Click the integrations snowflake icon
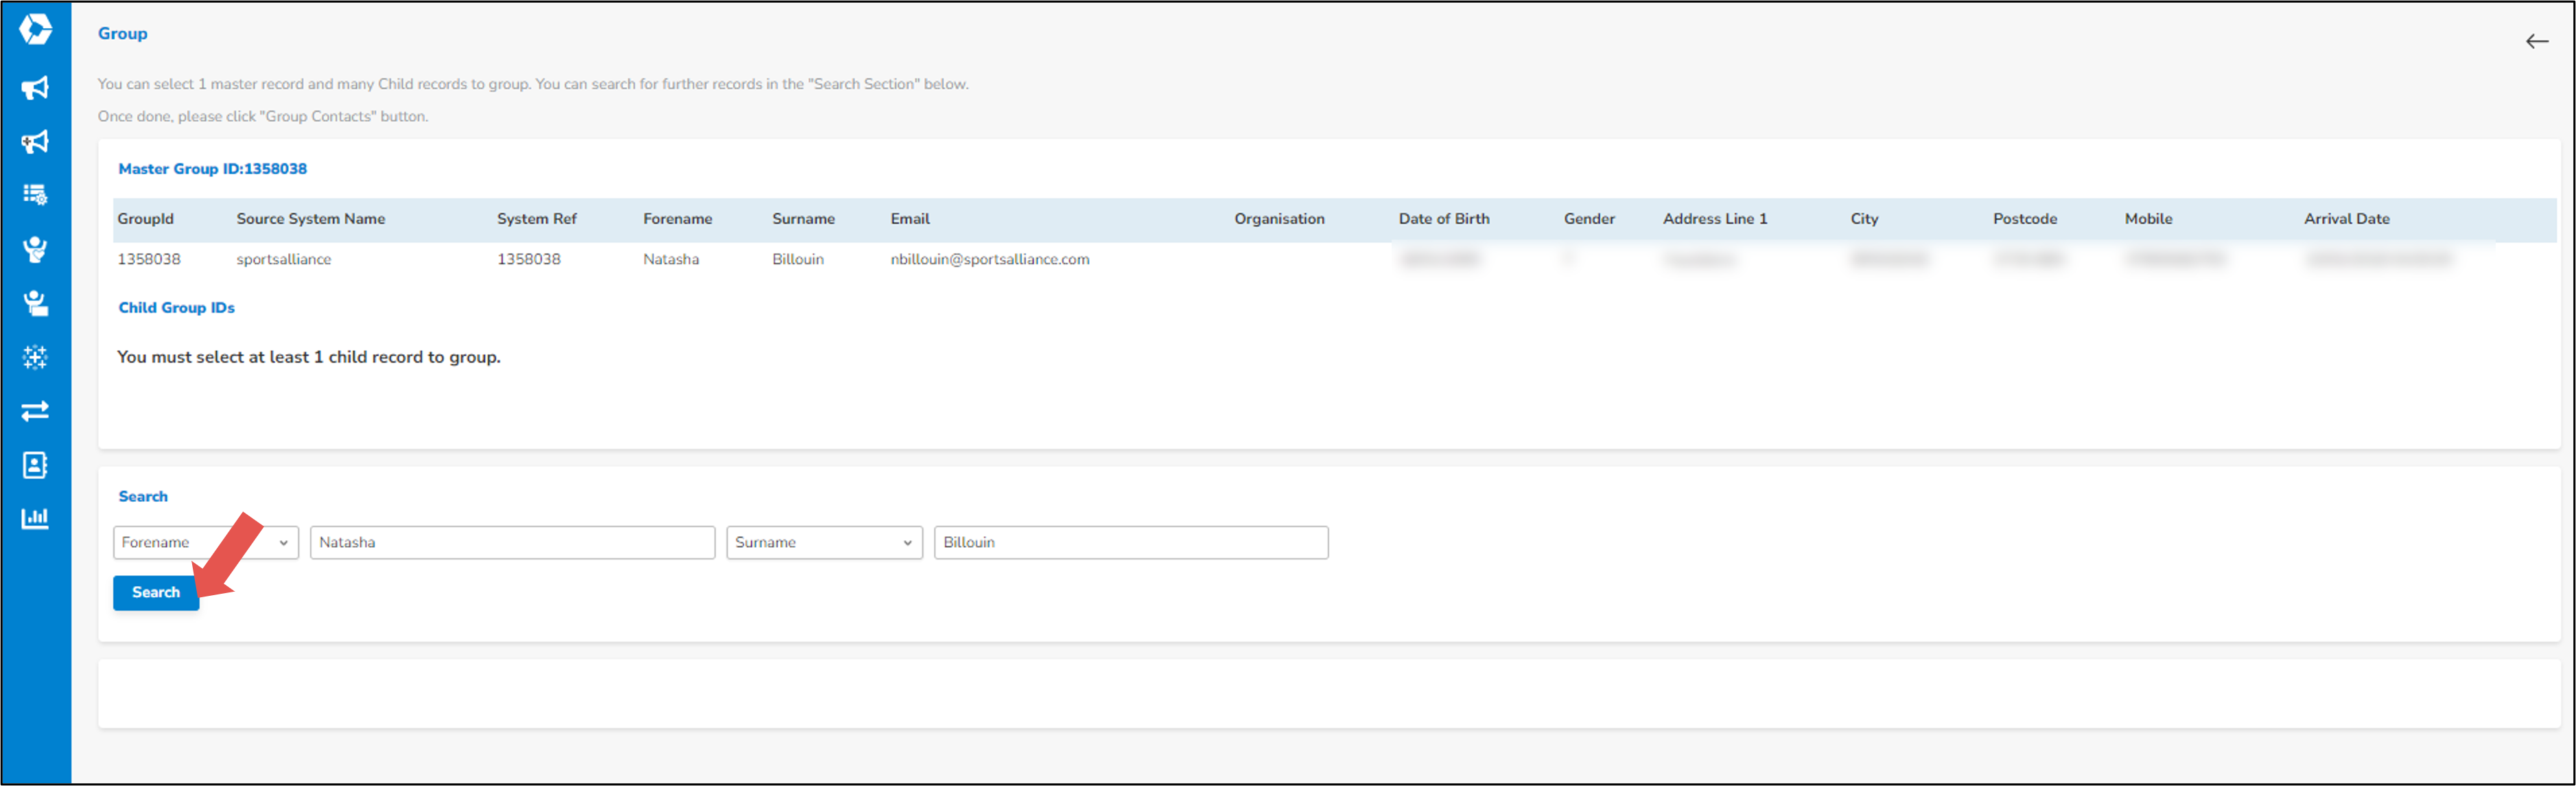This screenshot has height=786, width=2576. point(34,357)
